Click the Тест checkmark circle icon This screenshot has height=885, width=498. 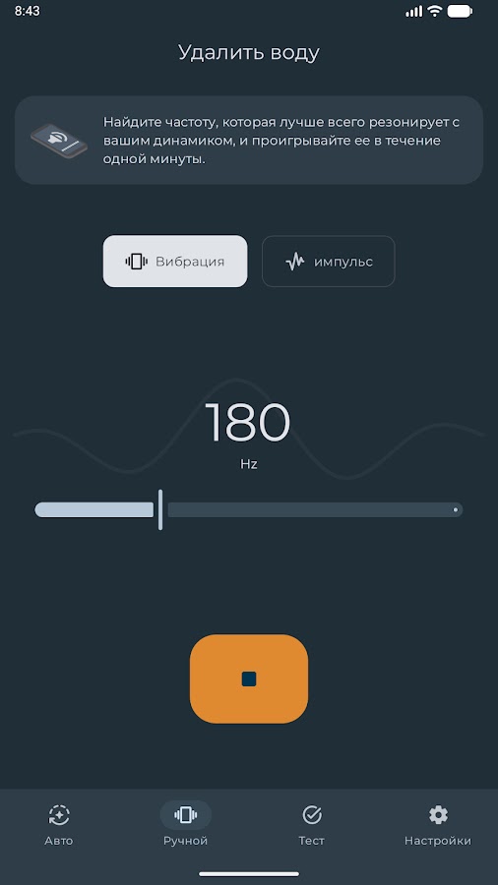pyautogui.click(x=312, y=815)
